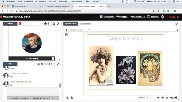This screenshot has width=182, height=102.
Task: Show the Участники (2) participants list
Action: (x=137, y=17)
